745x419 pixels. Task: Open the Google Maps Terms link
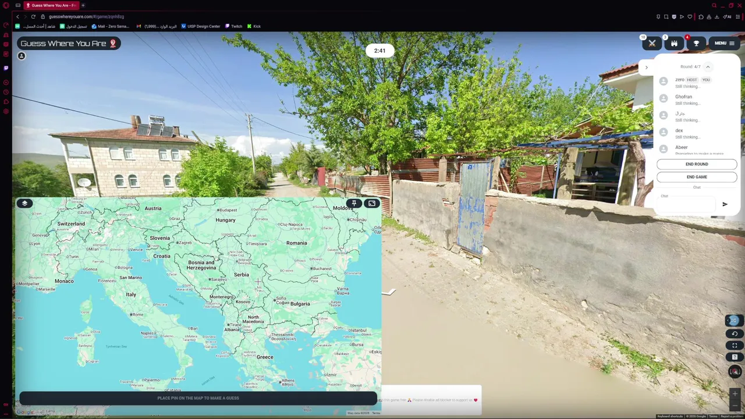(x=376, y=413)
